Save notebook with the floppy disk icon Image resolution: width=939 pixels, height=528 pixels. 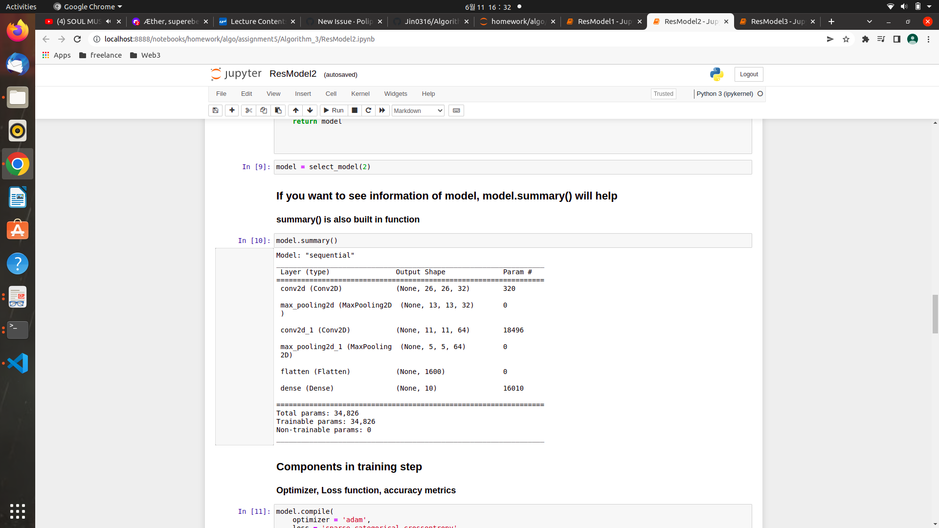[x=215, y=110]
